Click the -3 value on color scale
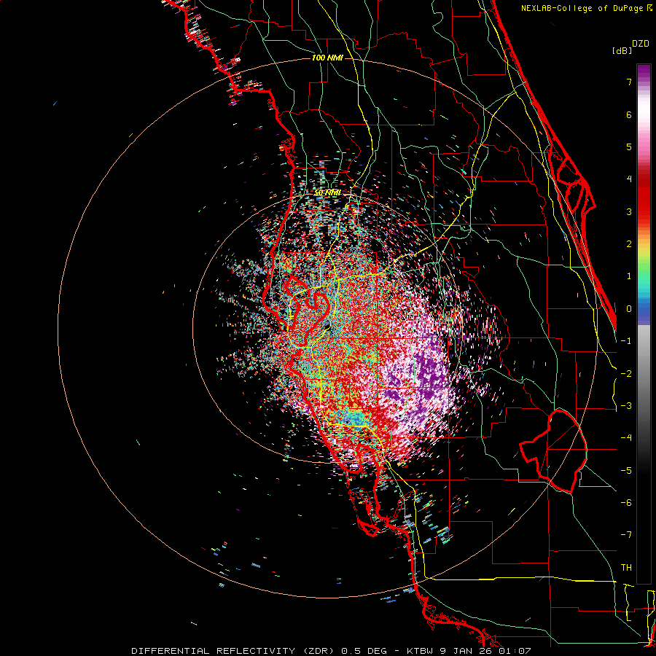Image resolution: width=656 pixels, height=656 pixels. (x=626, y=406)
